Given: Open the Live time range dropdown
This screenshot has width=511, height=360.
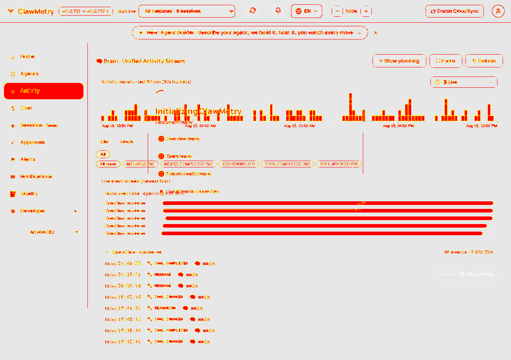Looking at the screenshot, I should point(464,82).
